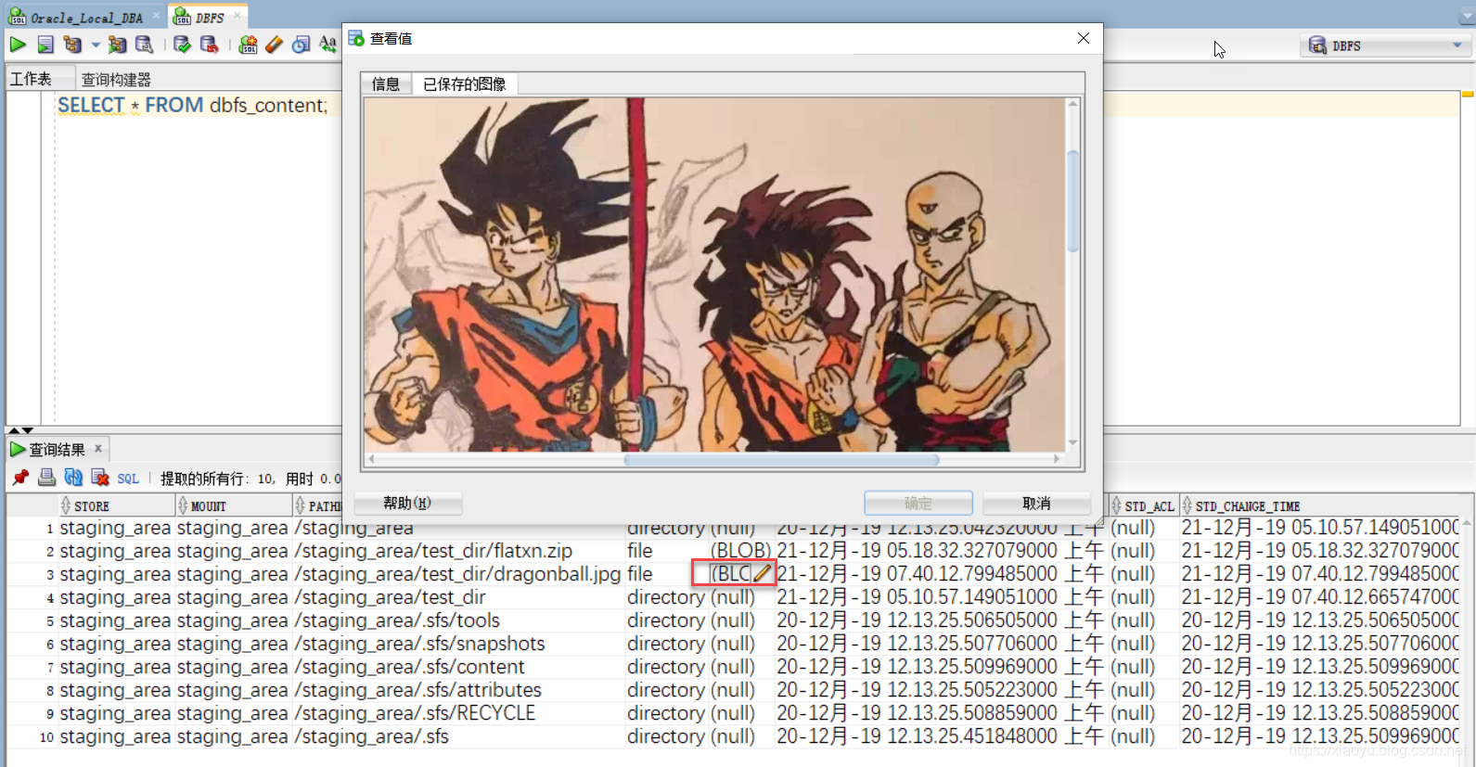Click the /staging_area/.sfs/snapshots cell
This screenshot has height=767, width=1476.
(x=457, y=644)
